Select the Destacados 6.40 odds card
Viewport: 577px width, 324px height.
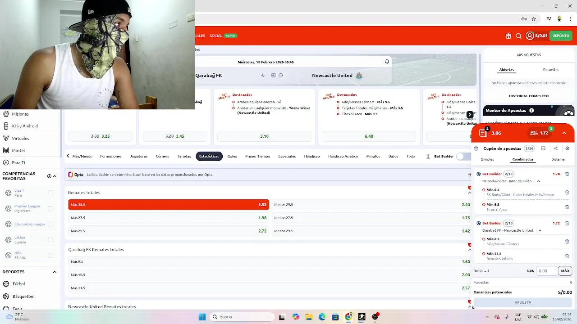(369, 136)
